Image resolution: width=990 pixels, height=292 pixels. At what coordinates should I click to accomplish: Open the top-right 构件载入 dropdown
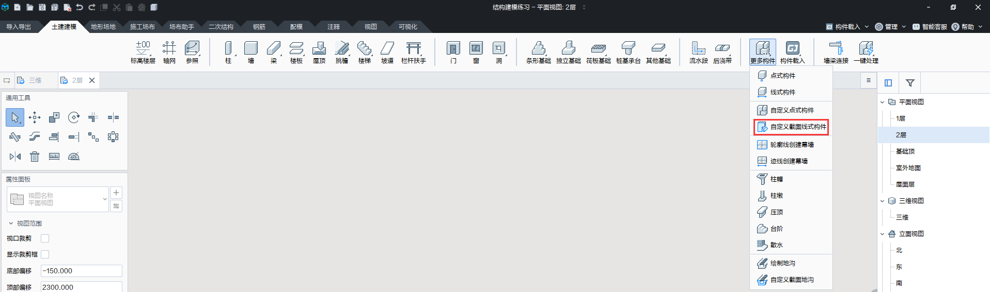847,27
